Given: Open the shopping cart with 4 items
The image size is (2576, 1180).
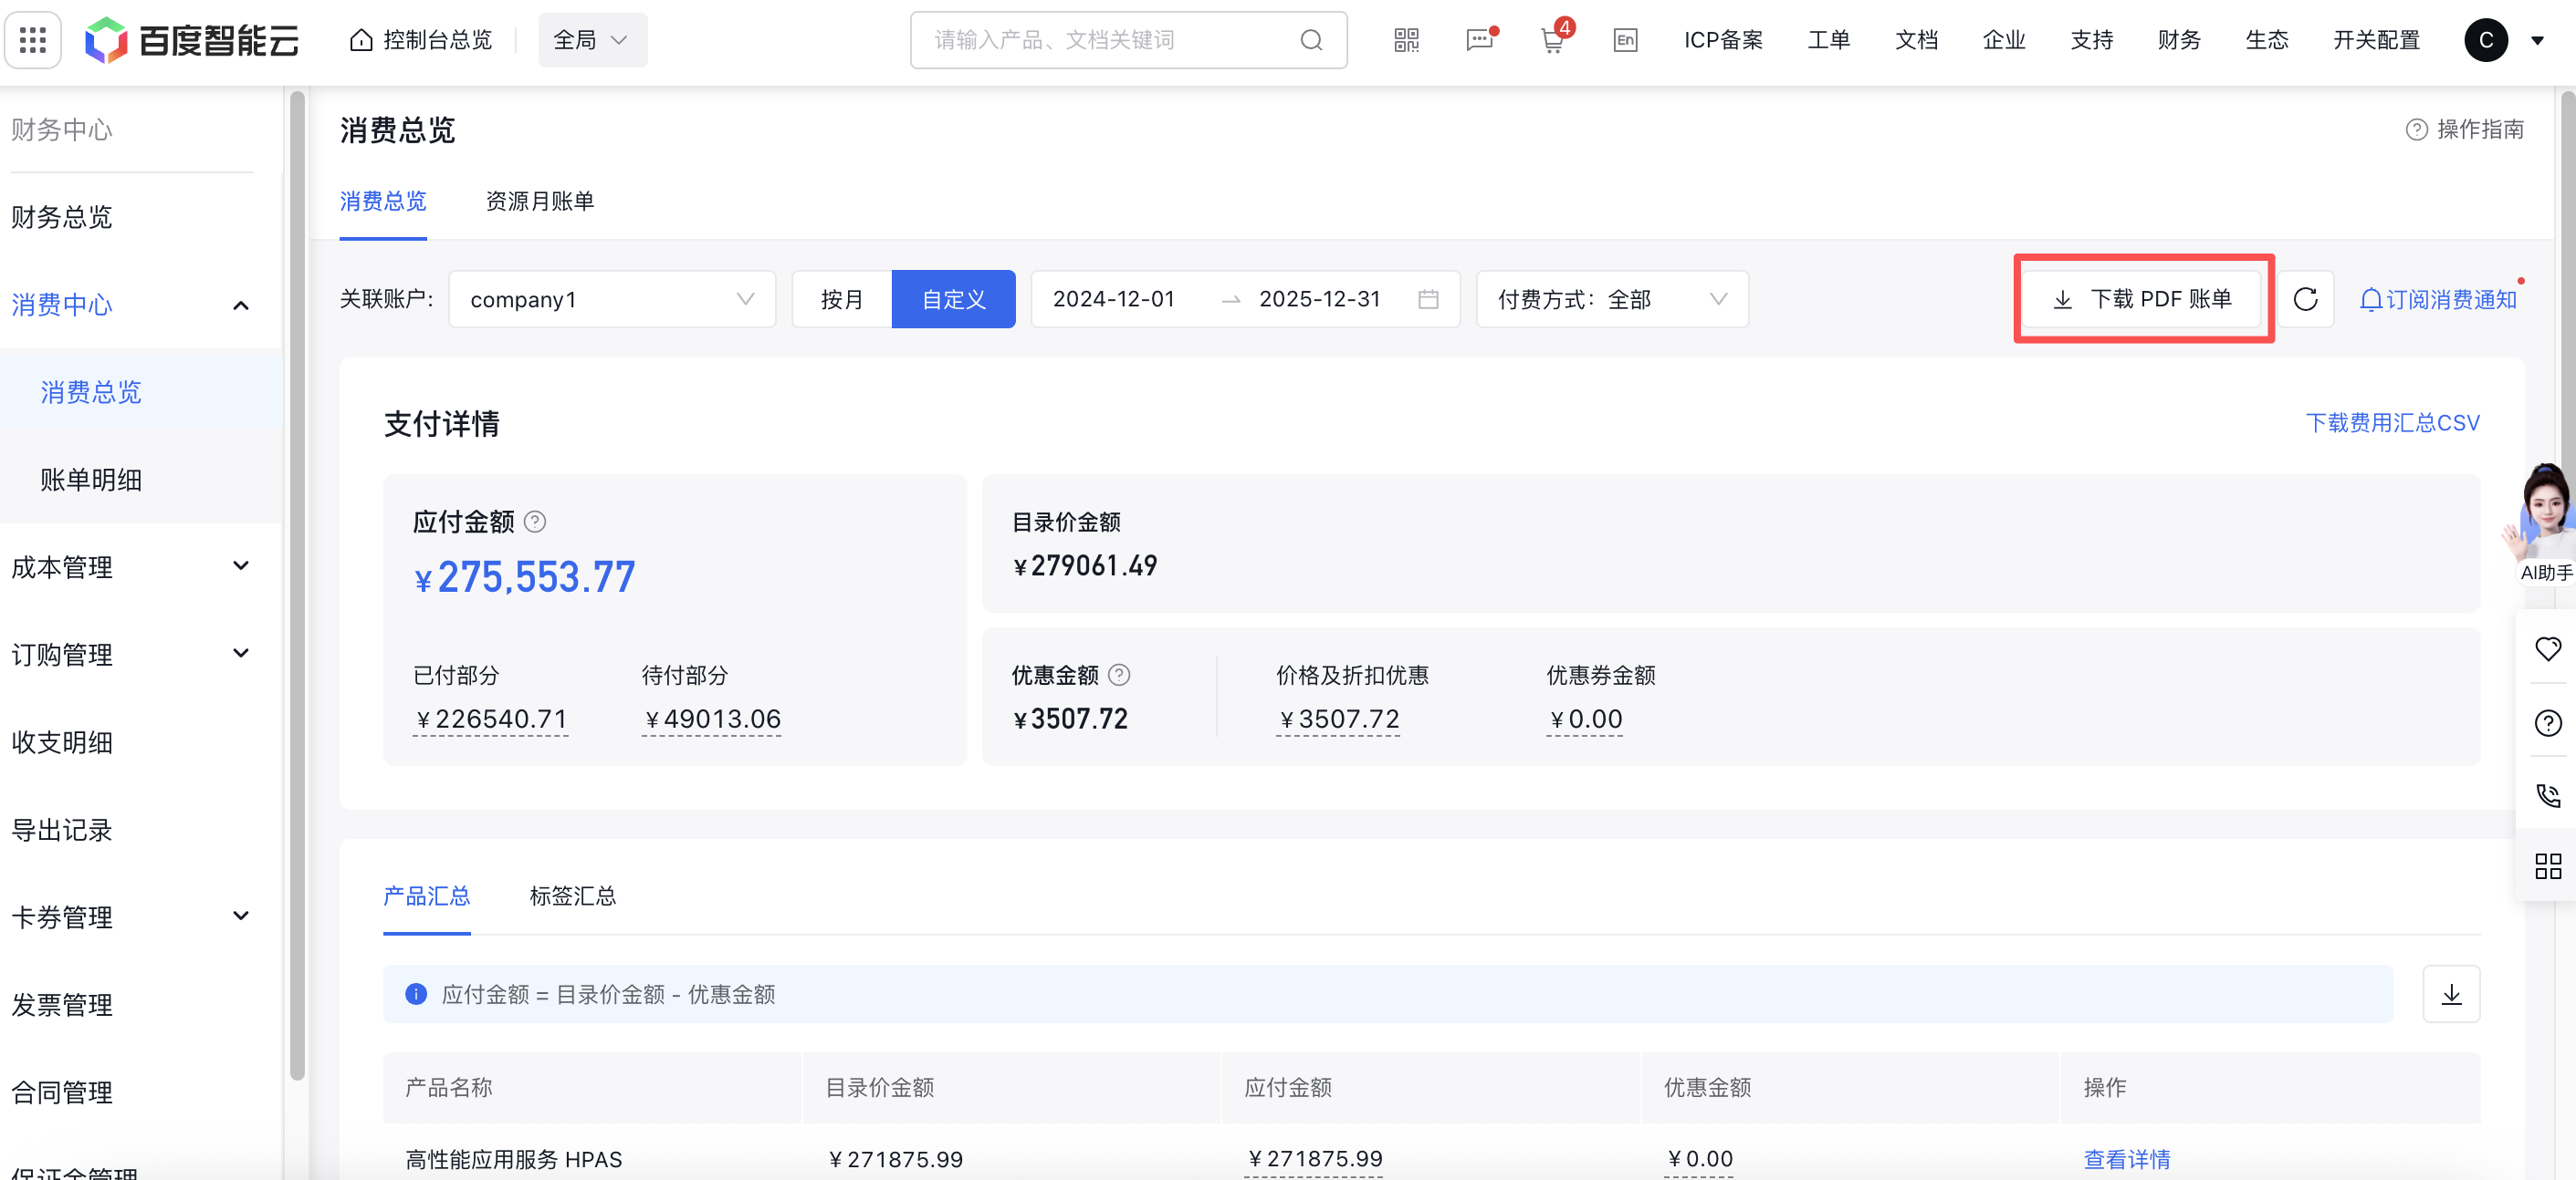Looking at the screenshot, I should pos(1553,40).
